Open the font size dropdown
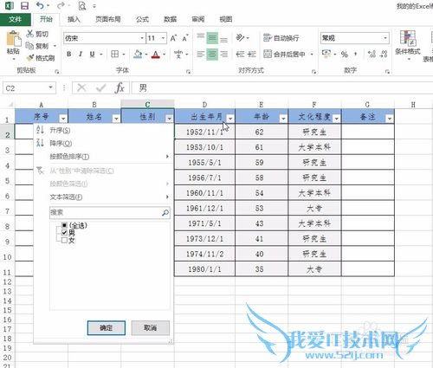Image resolution: width=433 pixels, height=368 pixels. coord(163,38)
